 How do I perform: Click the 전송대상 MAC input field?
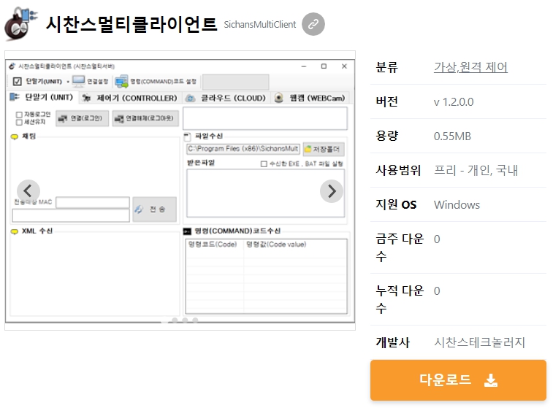[93, 202]
